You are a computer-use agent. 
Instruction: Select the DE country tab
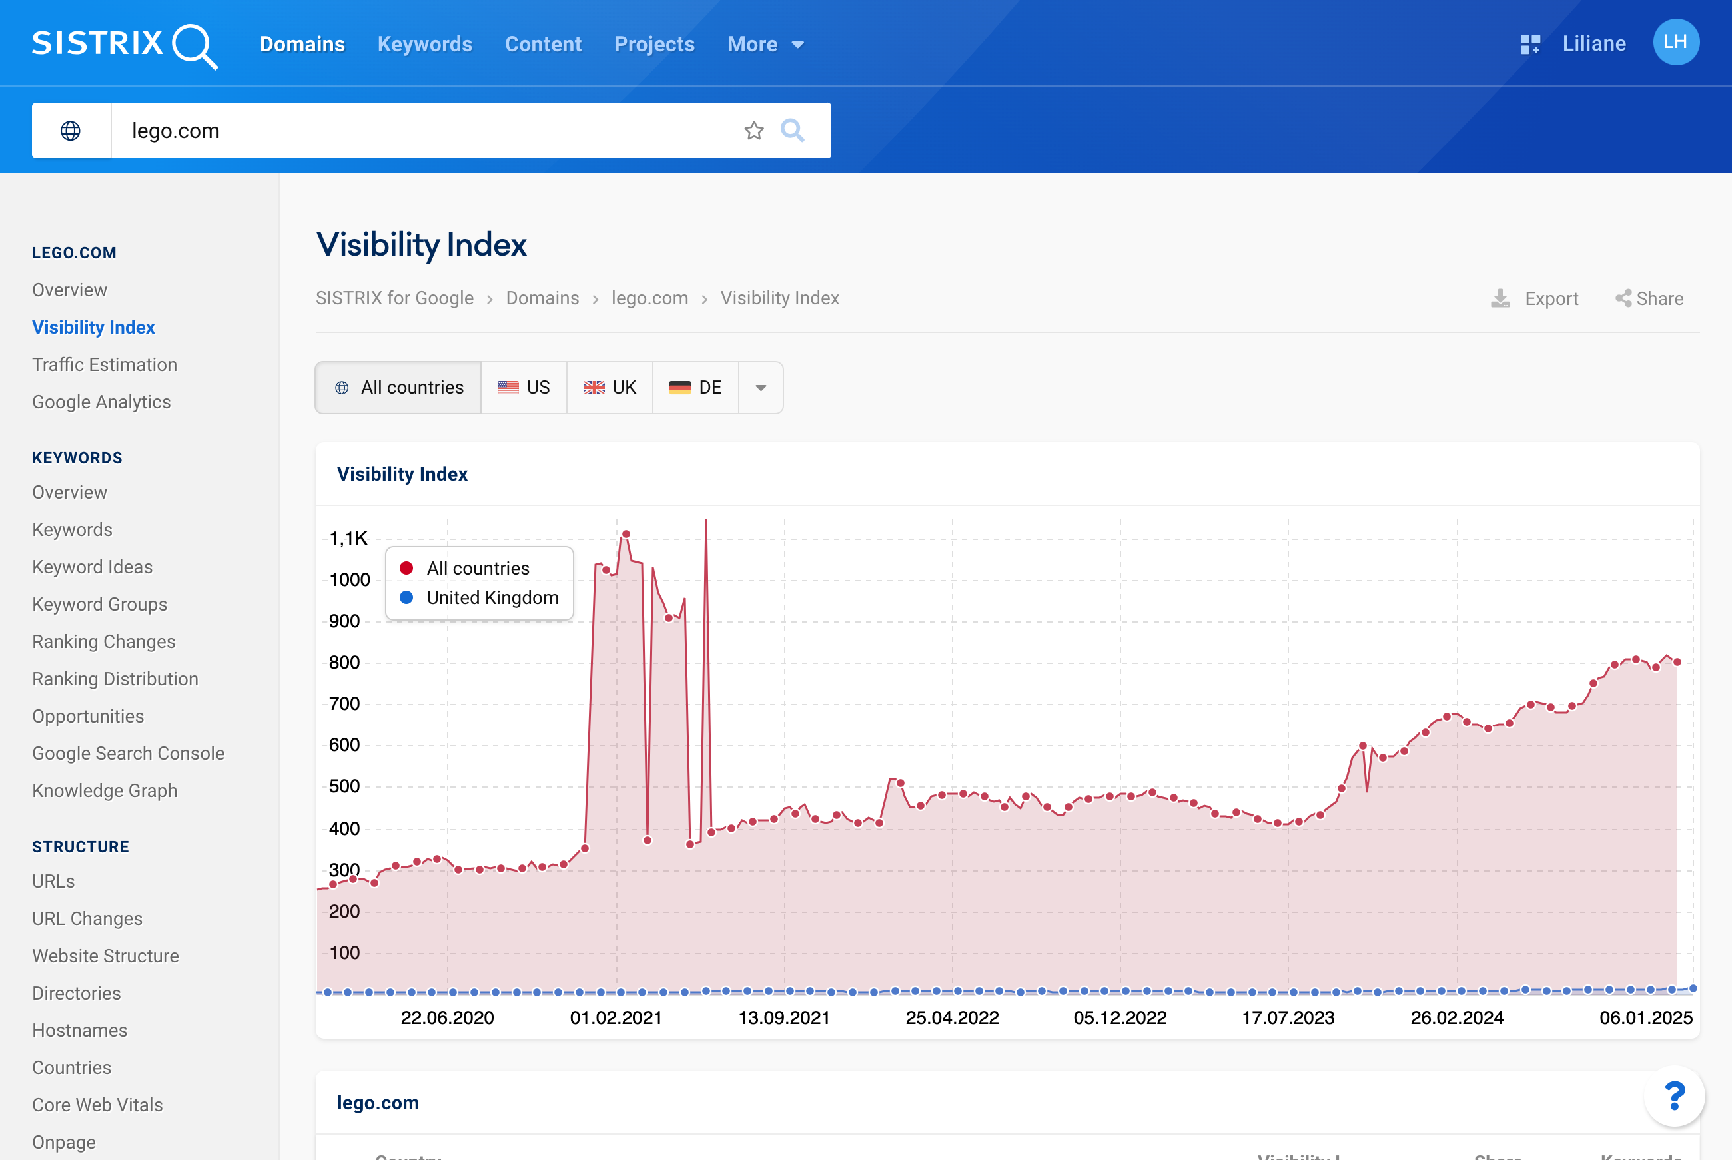pyautogui.click(x=695, y=388)
